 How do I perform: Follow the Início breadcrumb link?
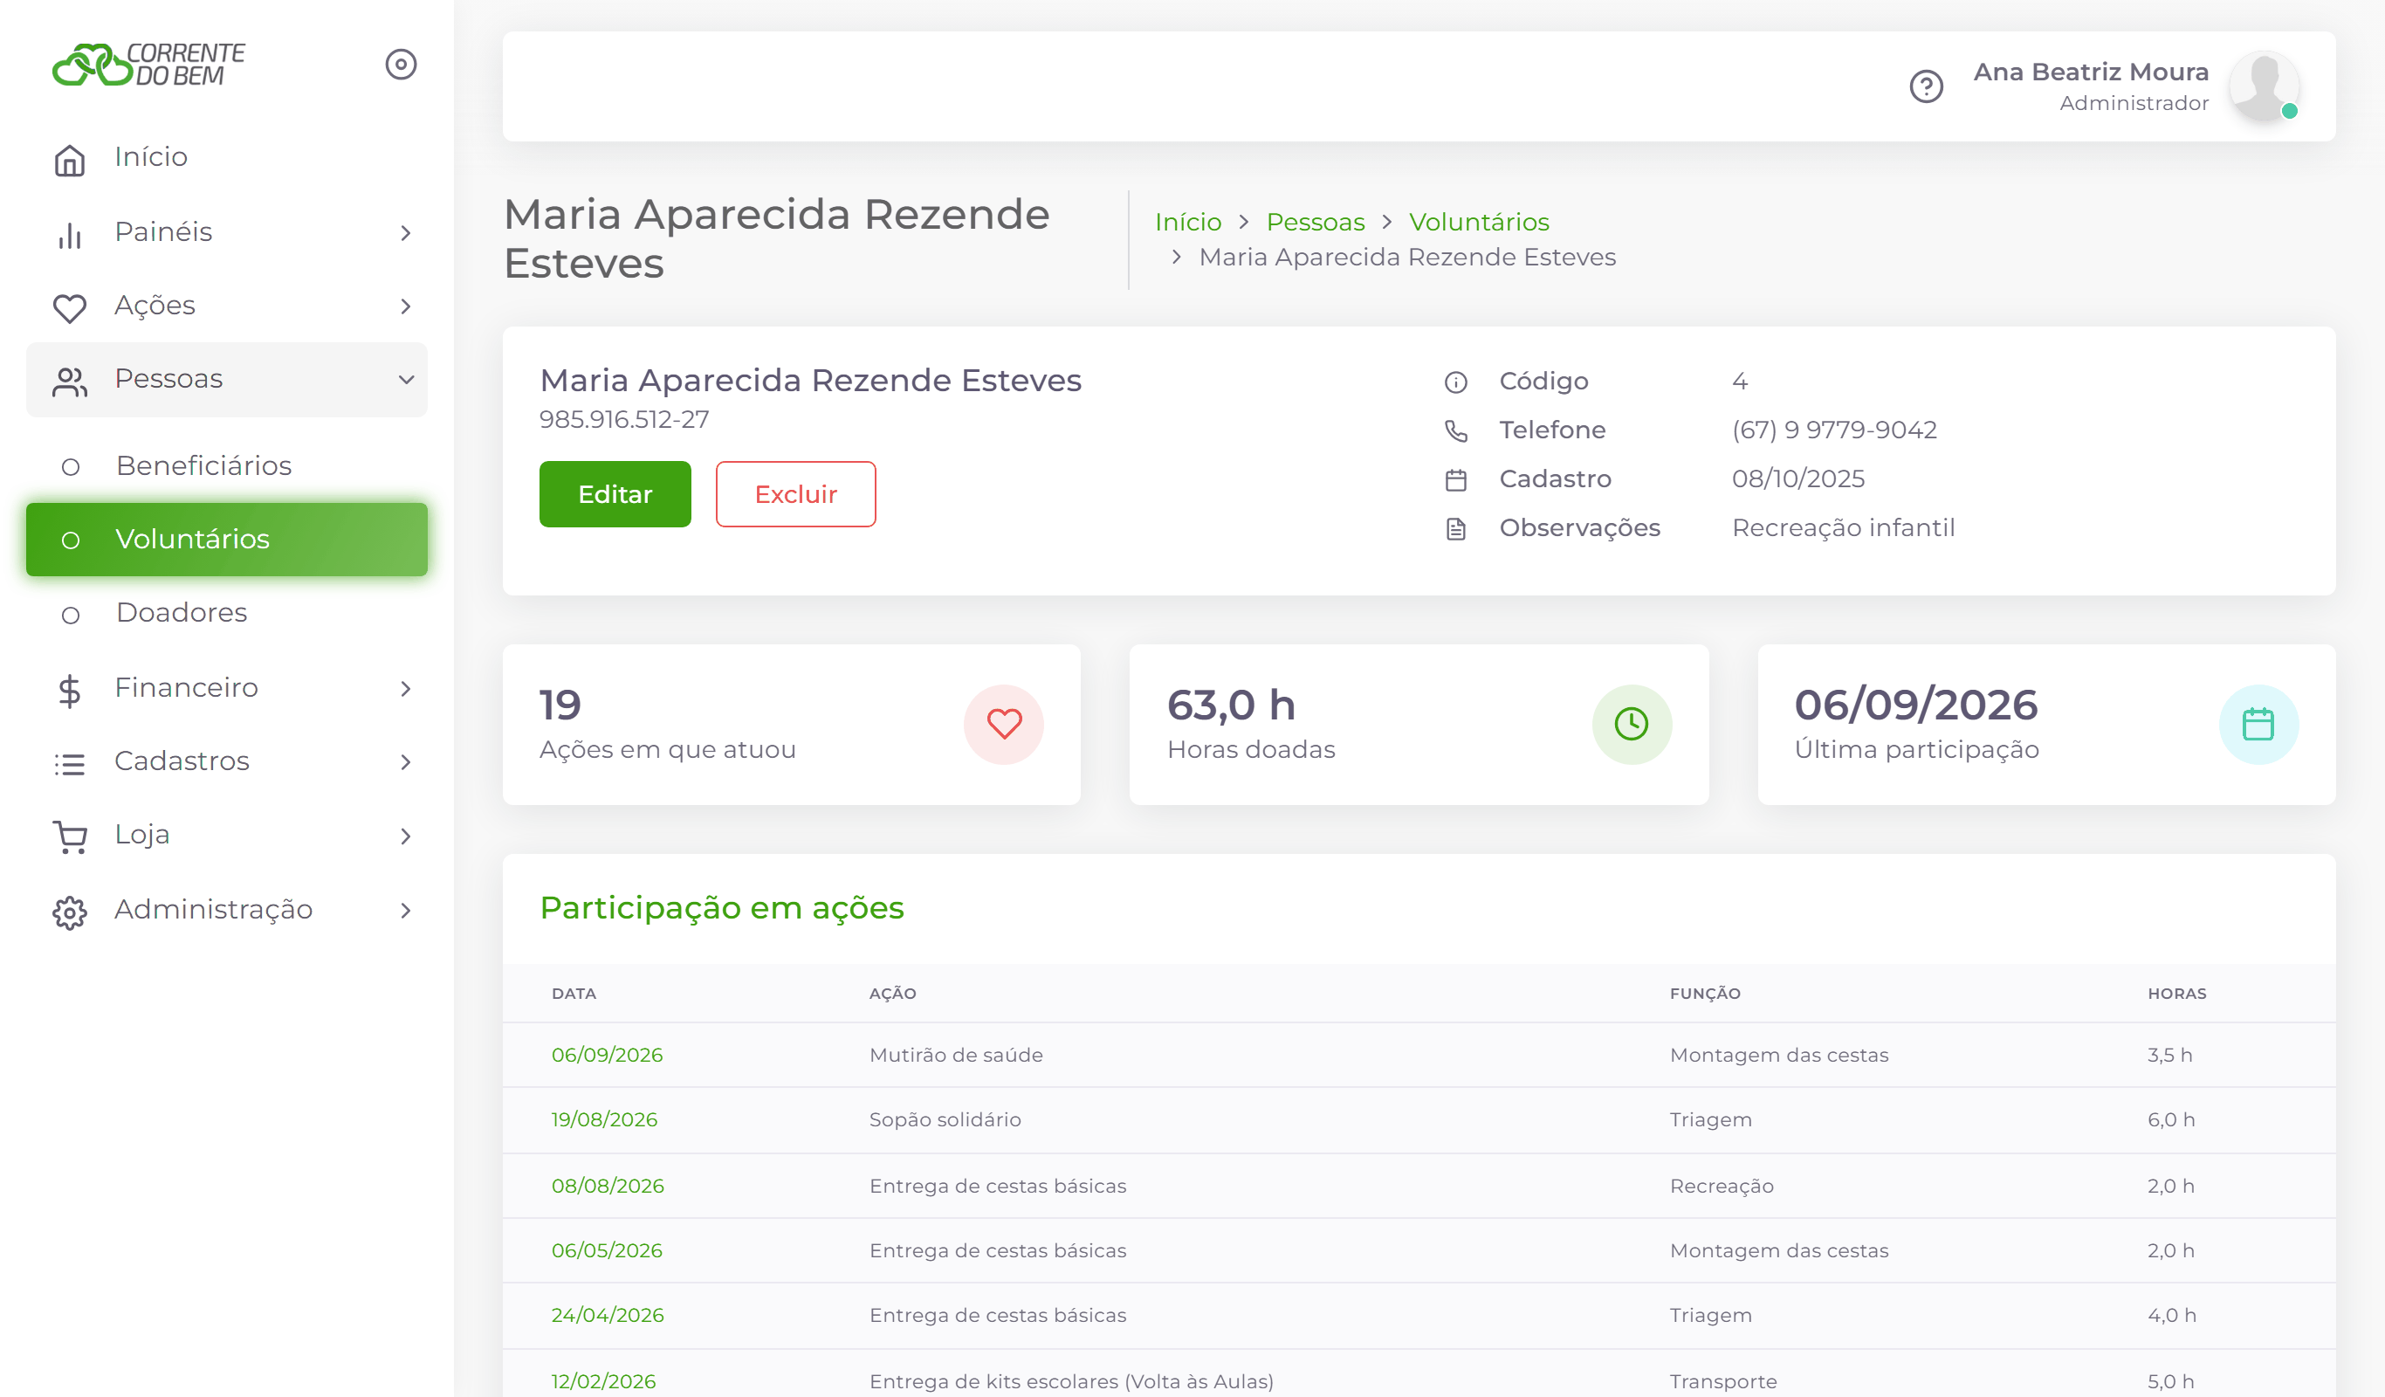click(1188, 222)
